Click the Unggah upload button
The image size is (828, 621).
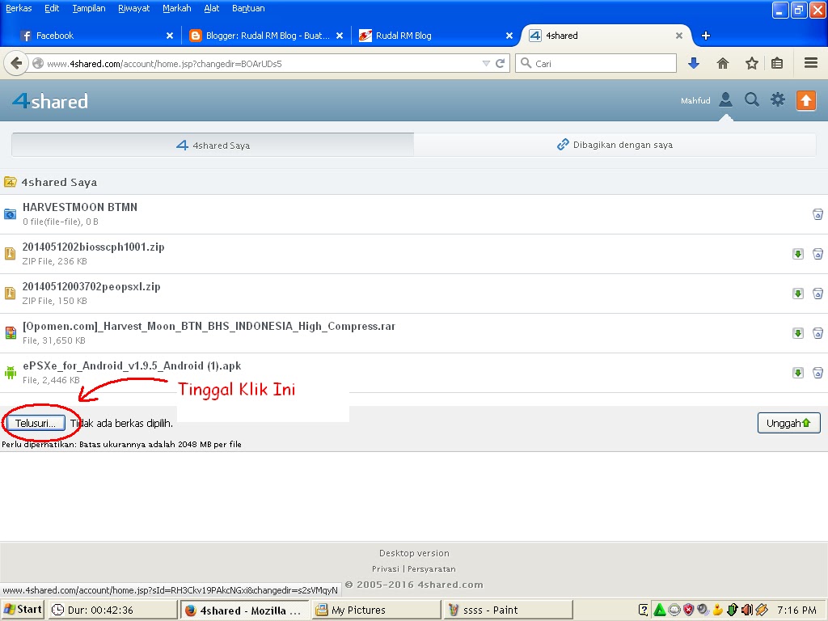click(788, 423)
